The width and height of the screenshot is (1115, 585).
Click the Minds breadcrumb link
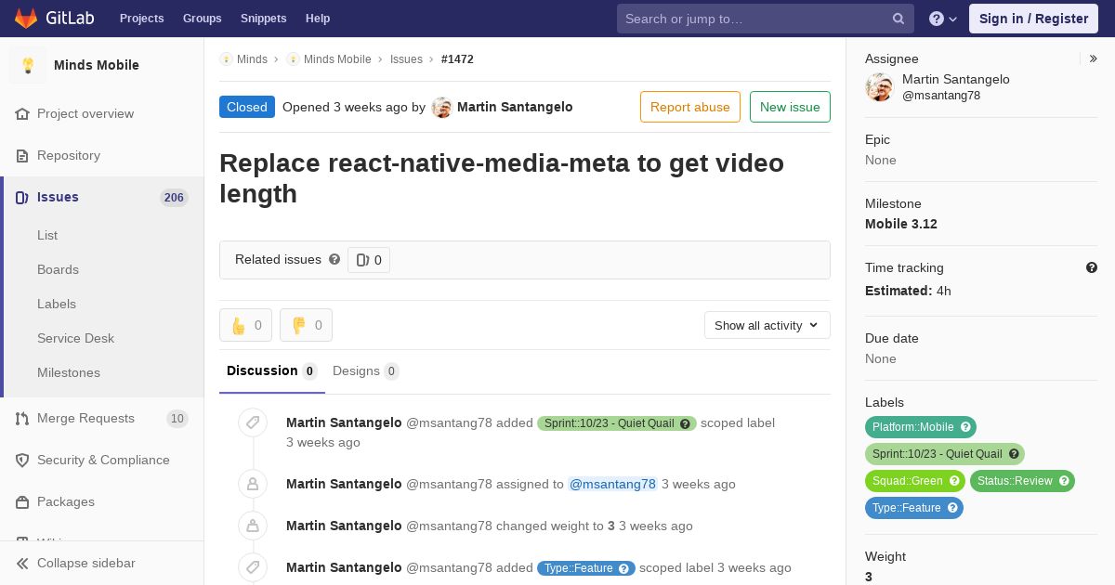click(252, 59)
